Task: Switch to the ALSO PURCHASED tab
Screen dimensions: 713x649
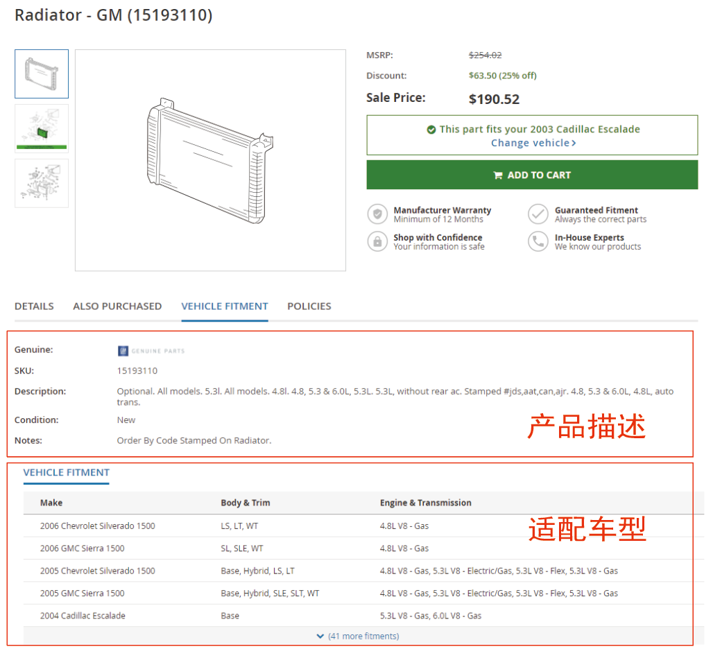Action: (x=117, y=306)
